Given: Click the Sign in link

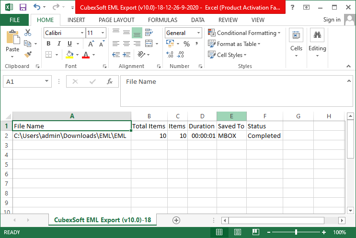Looking at the screenshot, I should [x=332, y=20].
